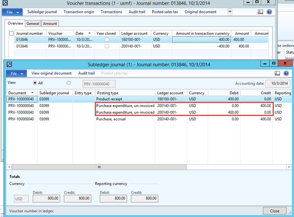This screenshot has width=294, height=217.
Task: Expand more menu items chevron
Action: click(230, 12)
